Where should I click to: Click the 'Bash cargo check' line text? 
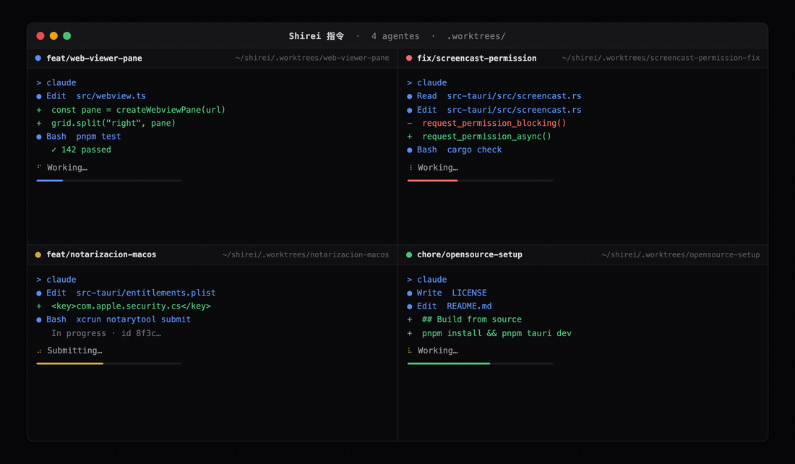tap(460, 150)
